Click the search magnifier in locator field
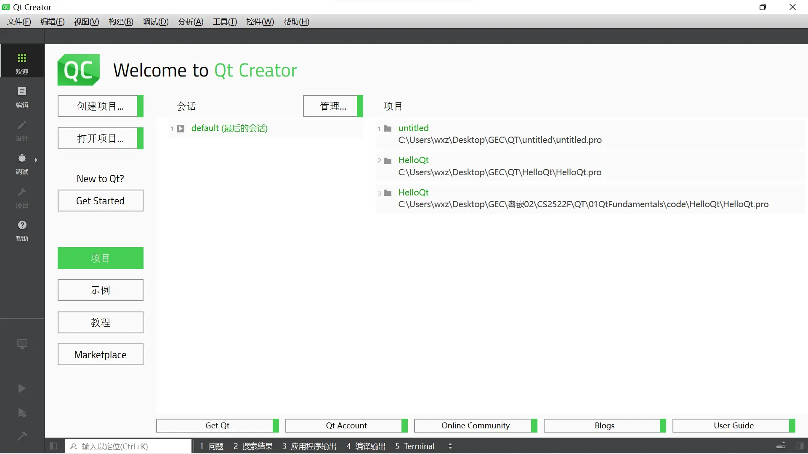The image size is (808, 454). pyautogui.click(x=73, y=446)
